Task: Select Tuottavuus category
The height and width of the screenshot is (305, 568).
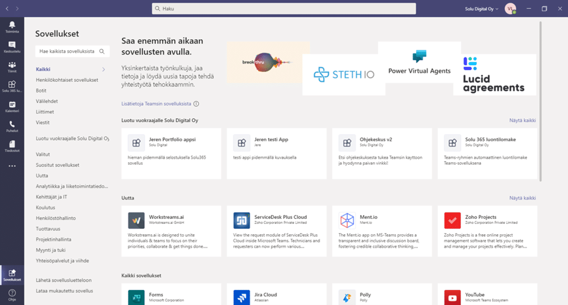Action: (48, 229)
